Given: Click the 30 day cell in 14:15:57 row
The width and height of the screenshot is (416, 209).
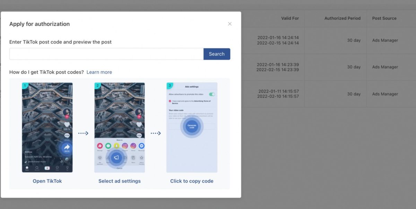Looking at the screenshot, I should click(354, 94).
